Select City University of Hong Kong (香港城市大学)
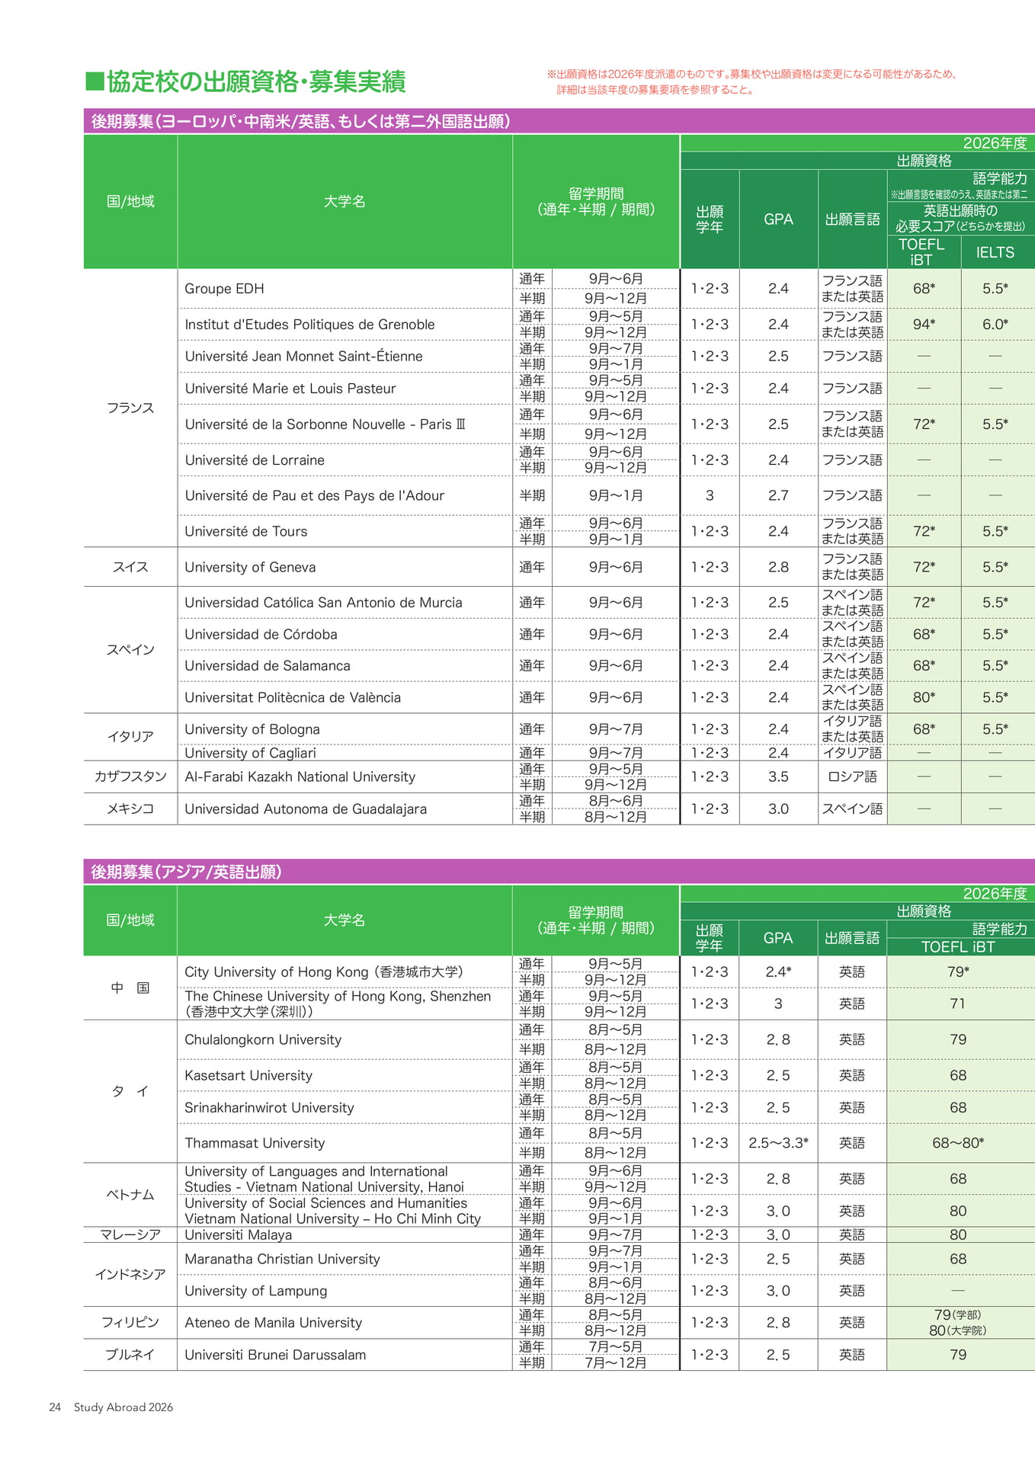1035x1463 pixels. click(324, 972)
